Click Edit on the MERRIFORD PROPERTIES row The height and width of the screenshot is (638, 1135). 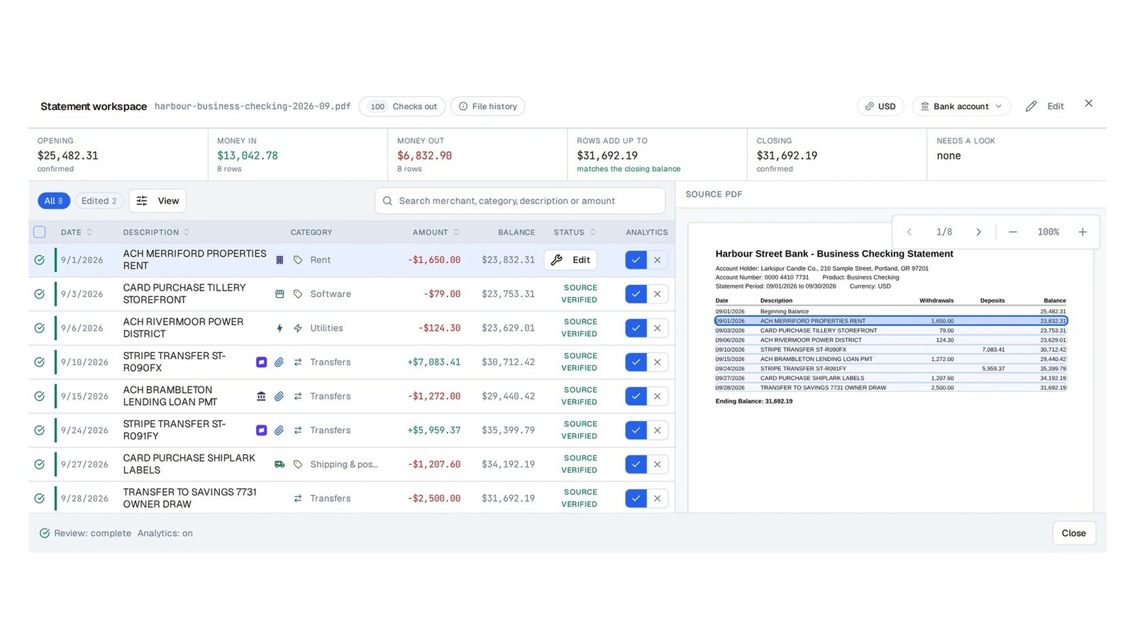pos(571,260)
